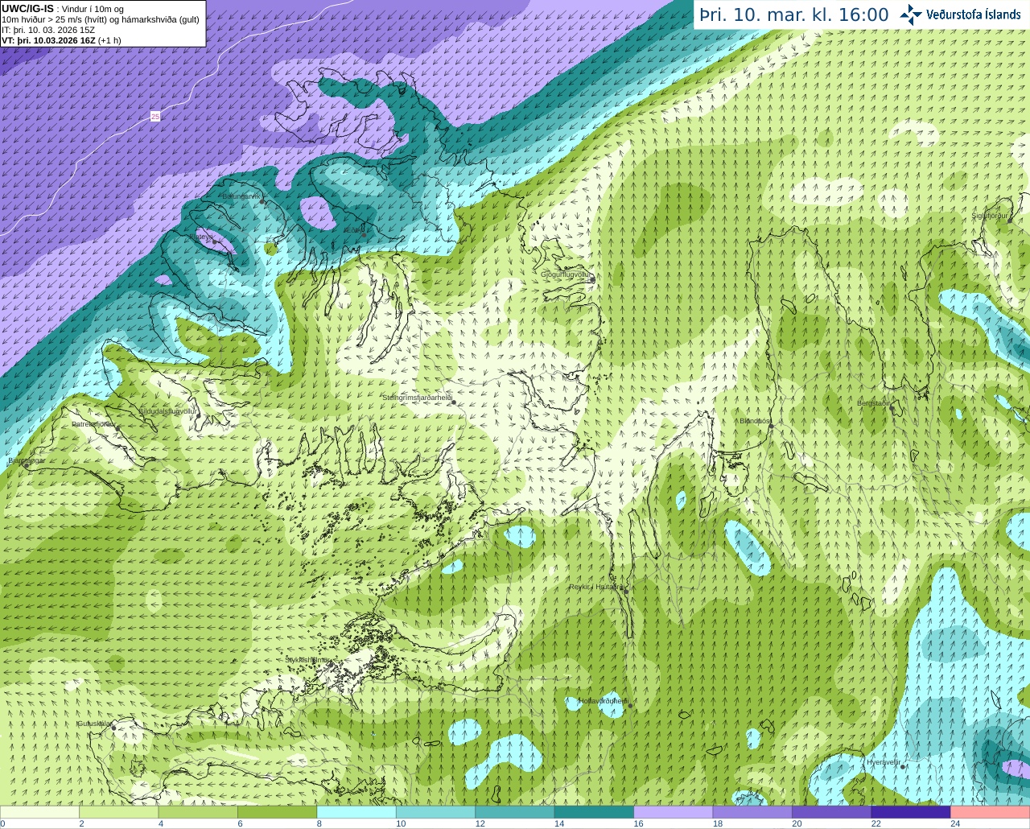Click the 0–2 m/s pale legend swatch
1030x829 pixels.
click(39, 812)
